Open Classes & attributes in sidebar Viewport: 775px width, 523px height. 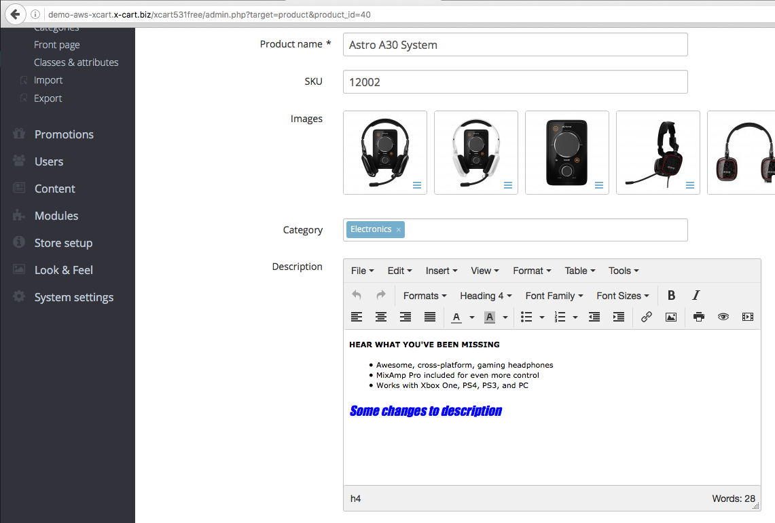76,62
